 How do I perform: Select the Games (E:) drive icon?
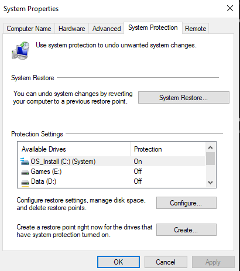tap(25, 172)
